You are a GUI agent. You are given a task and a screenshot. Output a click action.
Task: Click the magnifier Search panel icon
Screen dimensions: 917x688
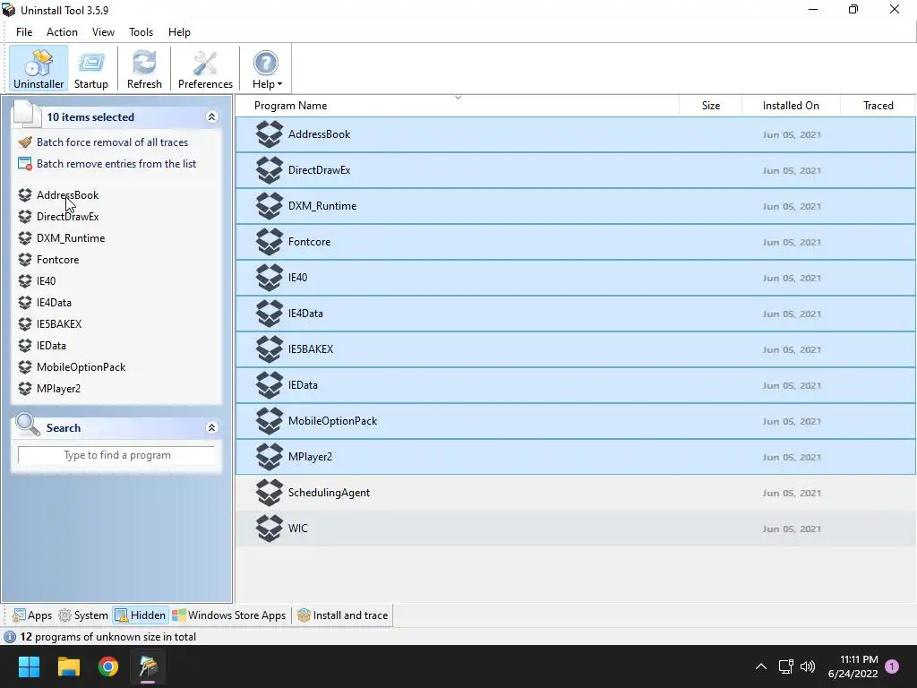28,426
